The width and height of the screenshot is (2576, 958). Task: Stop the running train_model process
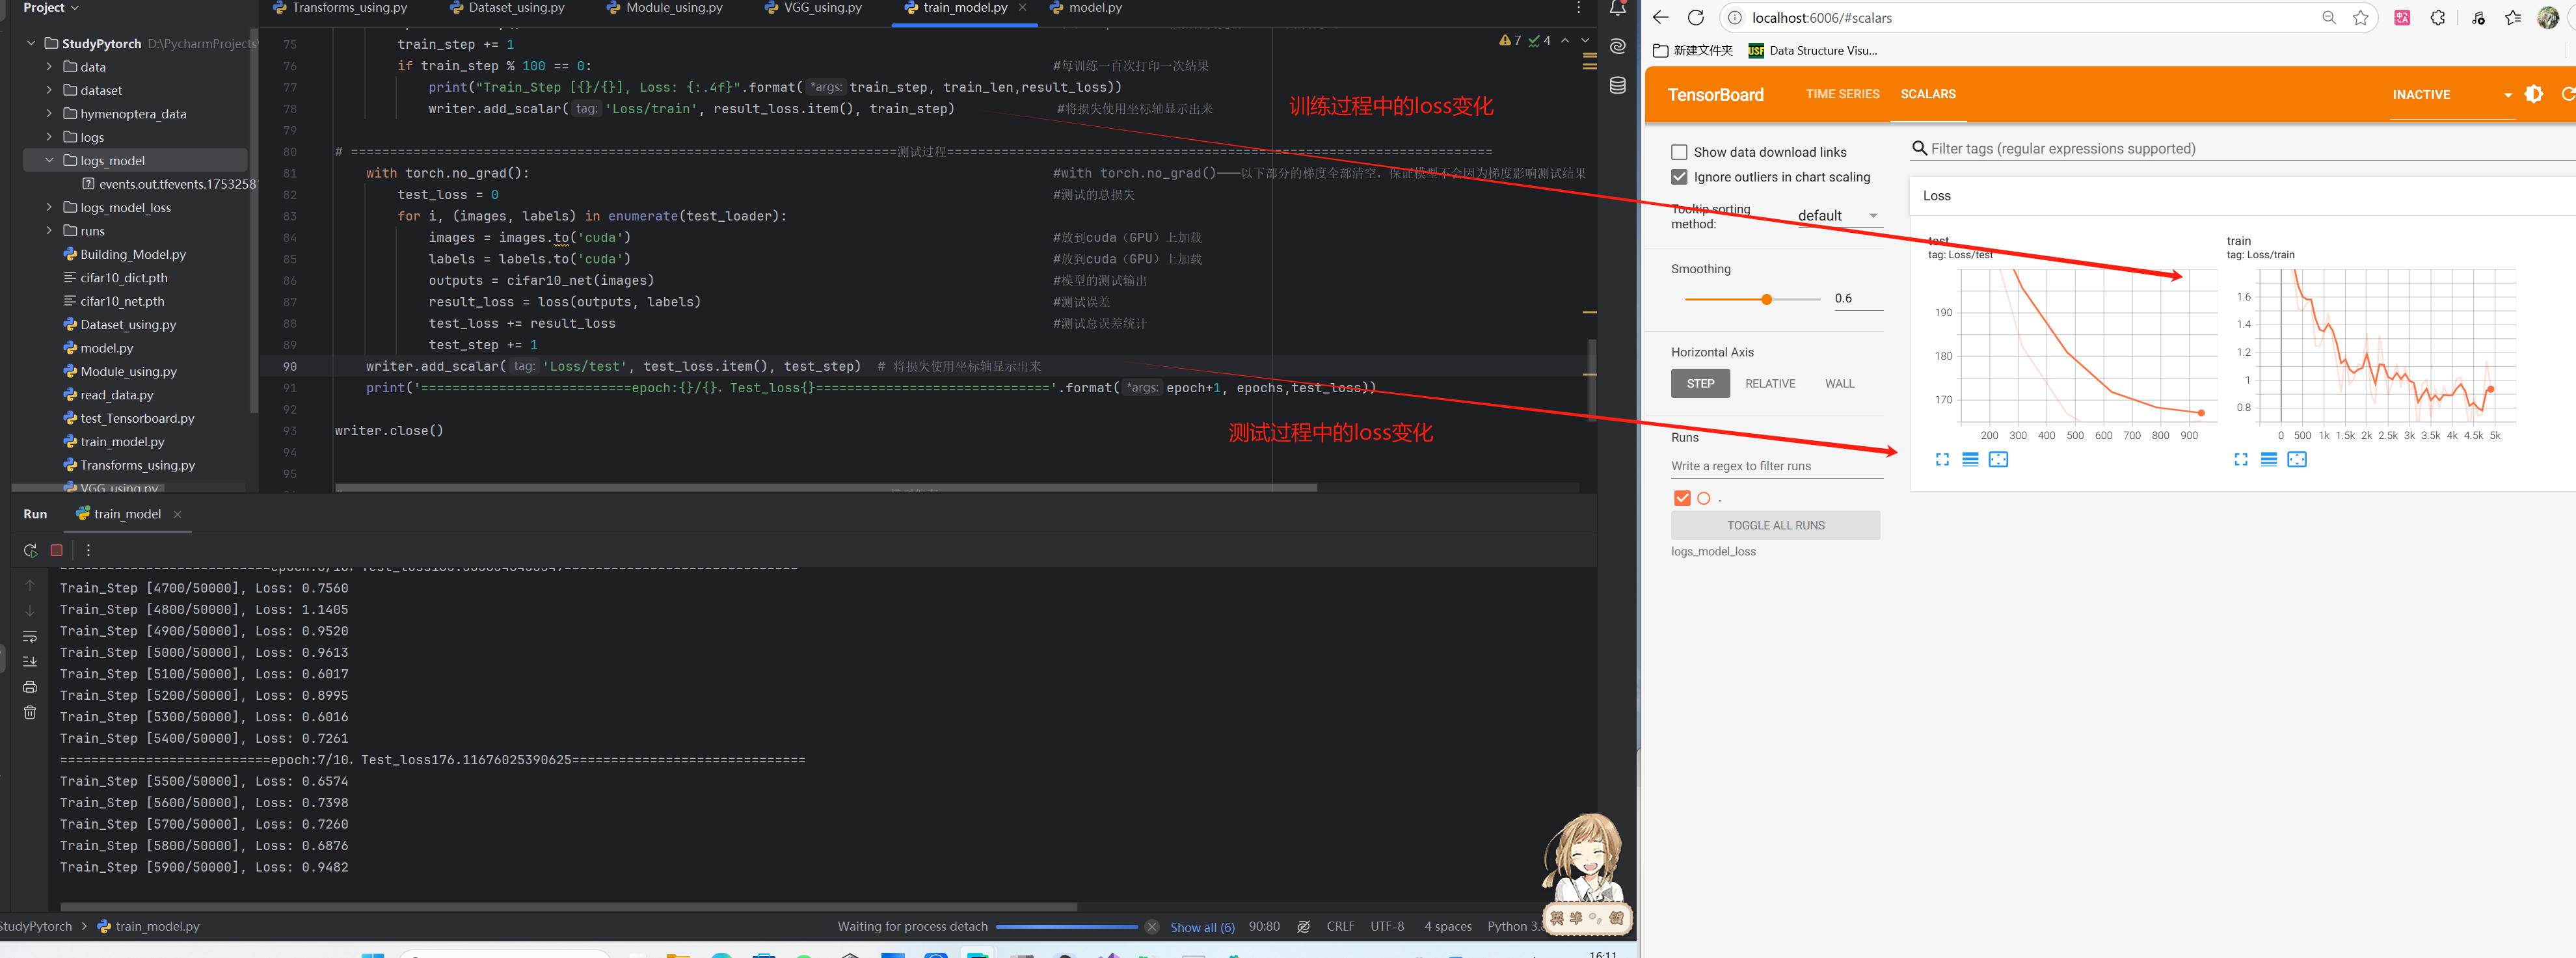[x=57, y=550]
